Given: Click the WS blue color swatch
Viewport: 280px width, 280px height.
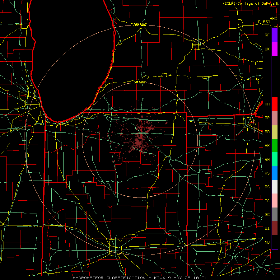Looking at the screenshot, I should coord(275,173).
